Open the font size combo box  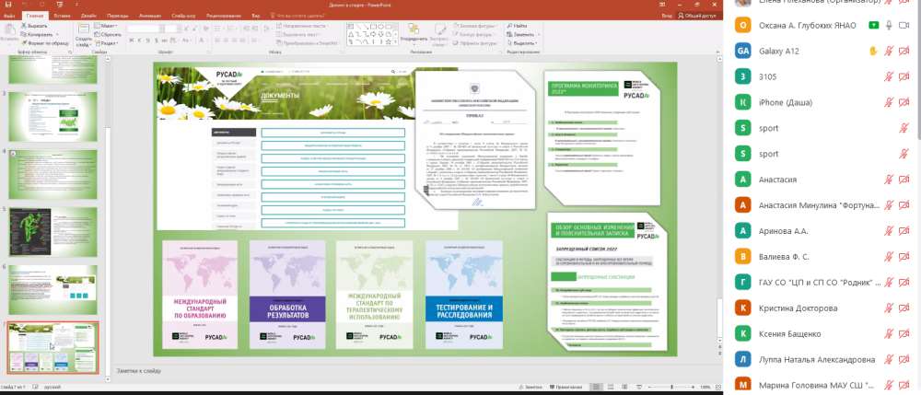(x=171, y=29)
